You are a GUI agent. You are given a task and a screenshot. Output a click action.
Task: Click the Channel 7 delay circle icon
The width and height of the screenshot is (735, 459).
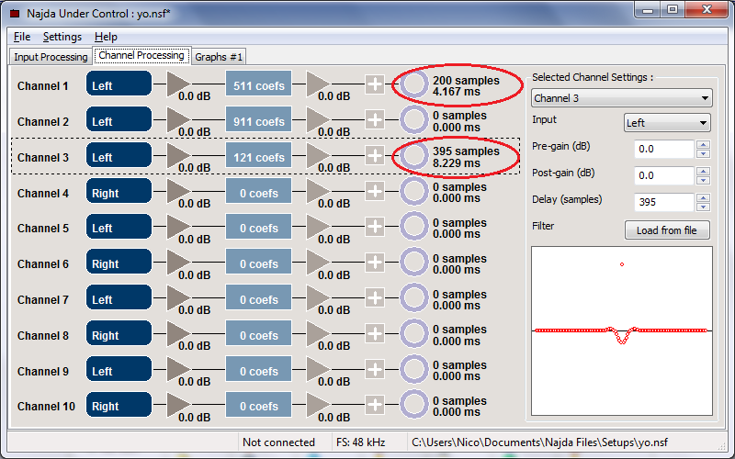coord(414,297)
